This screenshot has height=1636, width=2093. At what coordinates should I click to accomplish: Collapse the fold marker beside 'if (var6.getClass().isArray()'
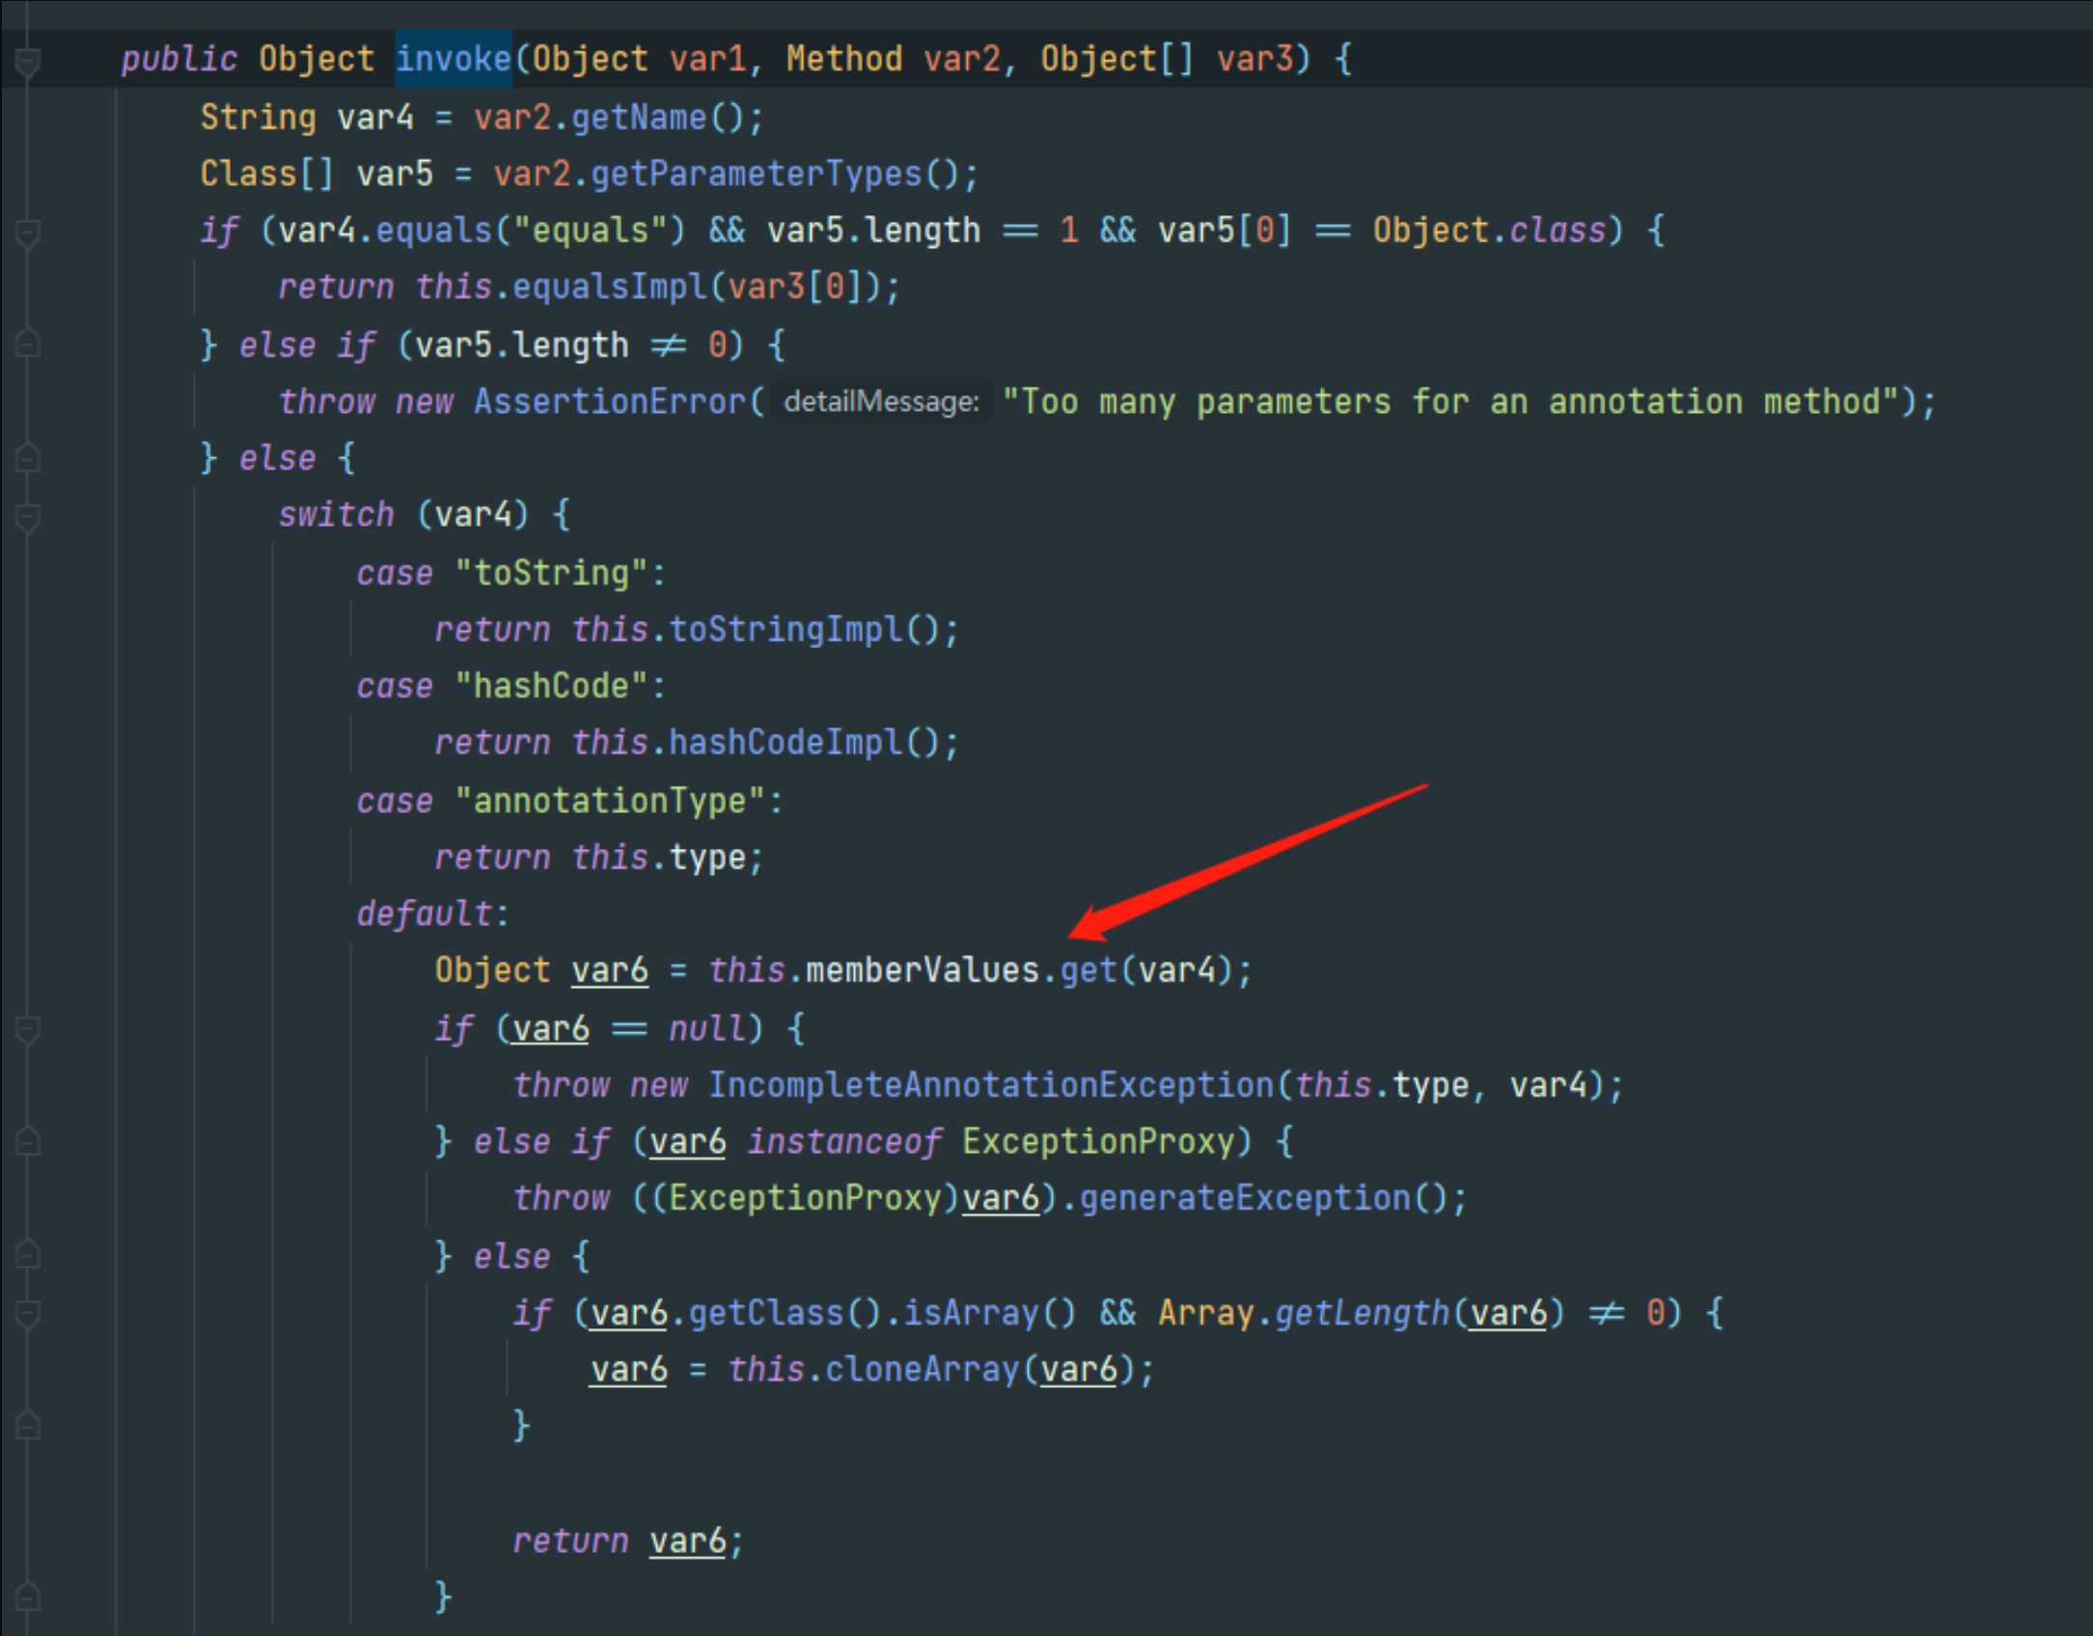(28, 1314)
